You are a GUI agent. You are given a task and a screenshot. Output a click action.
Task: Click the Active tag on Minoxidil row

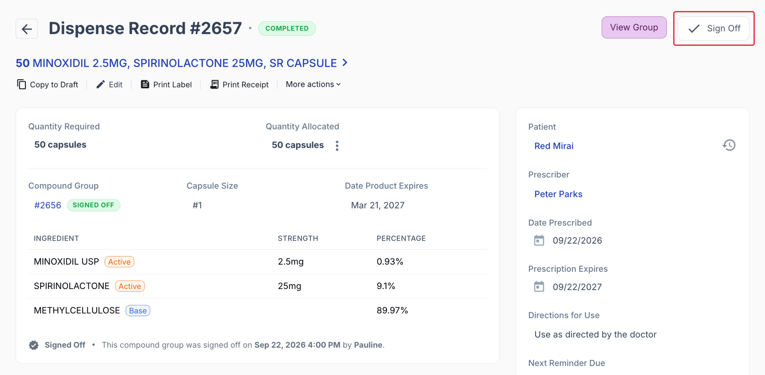pyautogui.click(x=119, y=262)
